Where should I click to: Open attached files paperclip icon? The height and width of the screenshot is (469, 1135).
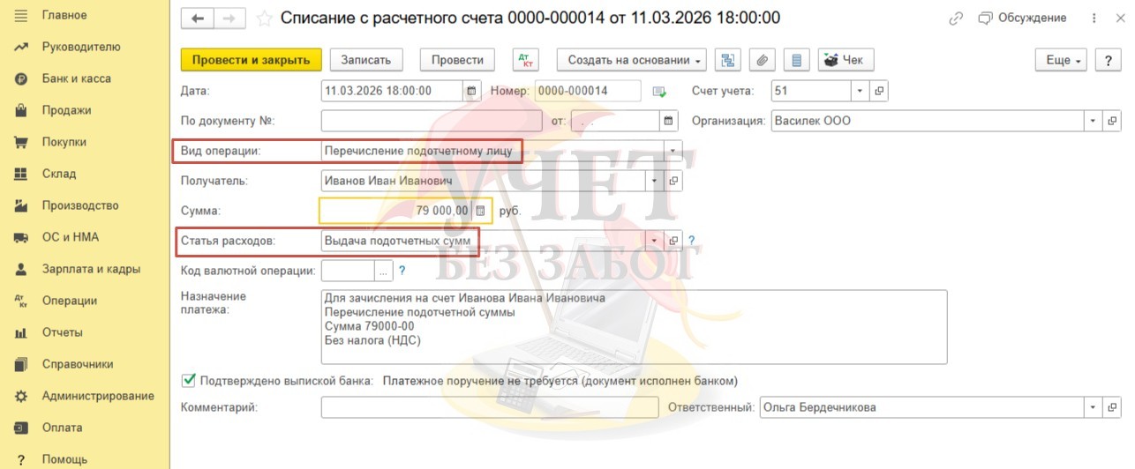click(762, 60)
